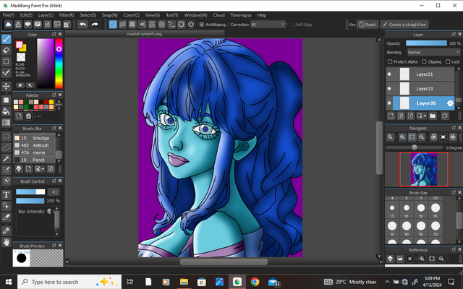Enable the Clipping checkbox
Viewport: 463px width, 289px height.
(424, 61)
